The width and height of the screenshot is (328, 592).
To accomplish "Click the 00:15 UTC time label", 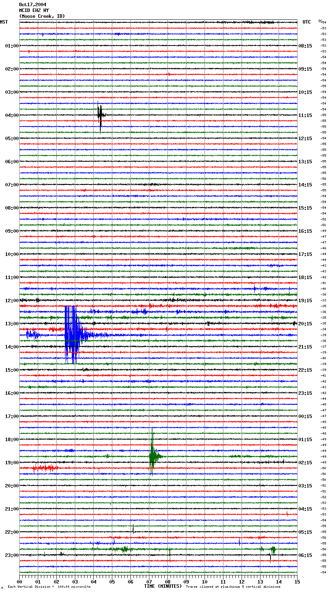I will (x=305, y=416).
